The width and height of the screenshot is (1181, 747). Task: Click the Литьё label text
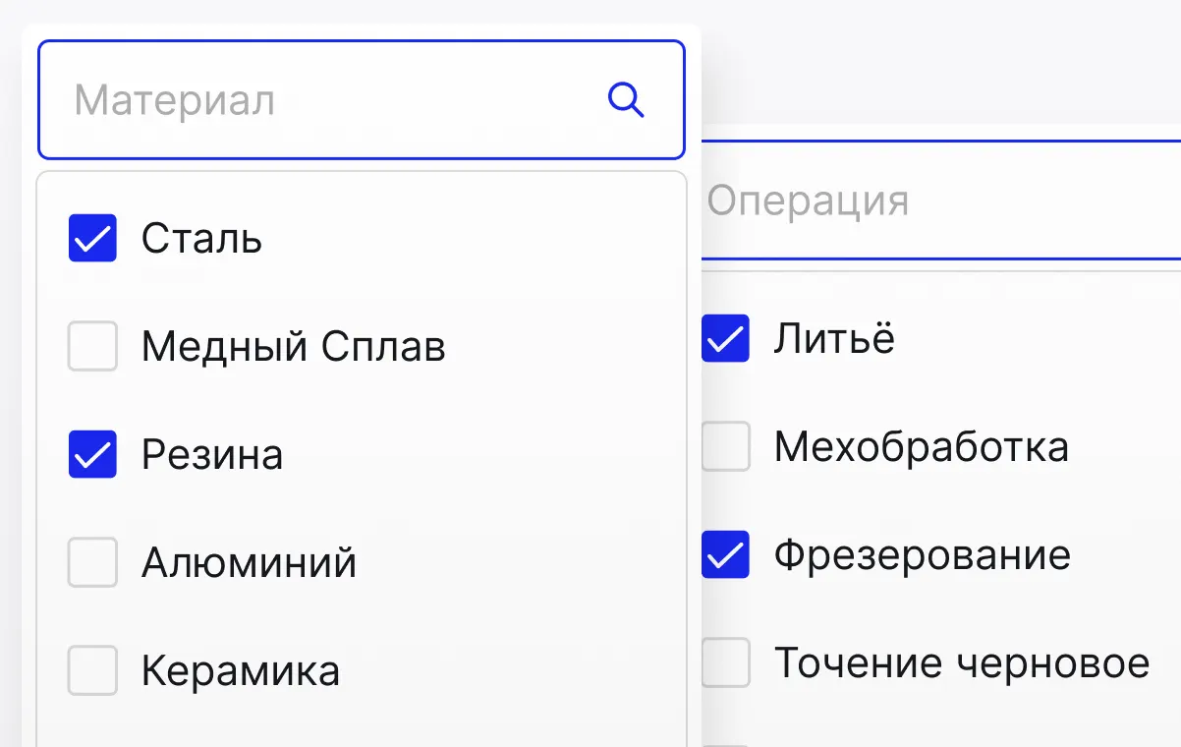[x=835, y=338]
